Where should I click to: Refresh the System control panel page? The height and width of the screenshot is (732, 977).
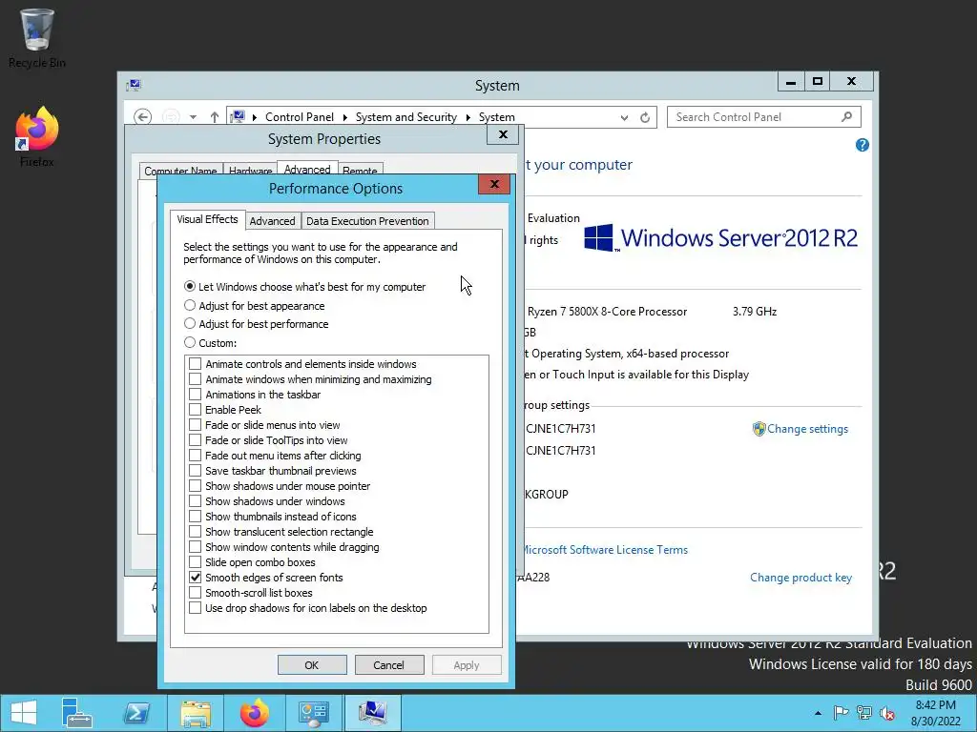pos(645,117)
